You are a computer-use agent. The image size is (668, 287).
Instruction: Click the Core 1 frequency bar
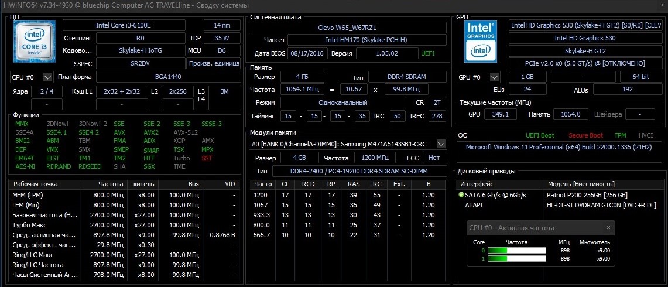[517, 258]
